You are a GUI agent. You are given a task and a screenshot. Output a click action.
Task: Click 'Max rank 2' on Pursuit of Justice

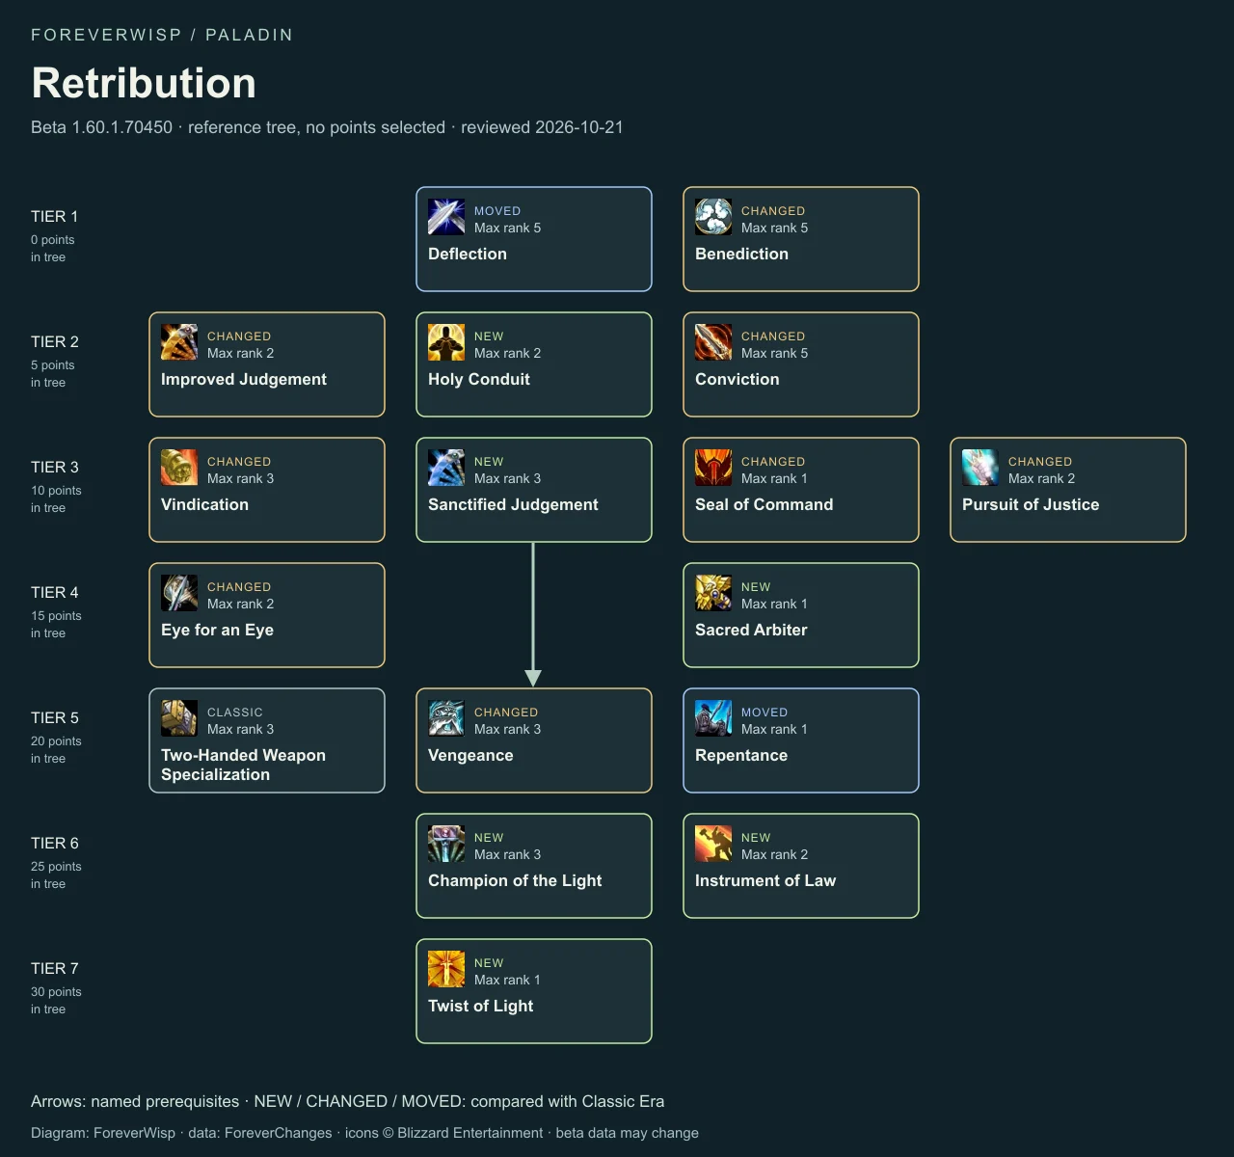(x=1041, y=479)
